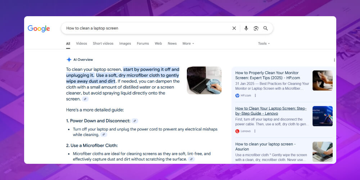Click source link icon after intro paragraph
The height and width of the screenshot is (180, 360).
point(85,99)
